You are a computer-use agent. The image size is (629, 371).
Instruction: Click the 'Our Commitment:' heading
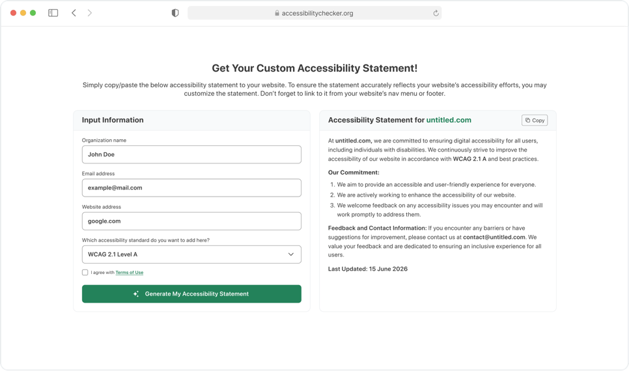click(354, 172)
